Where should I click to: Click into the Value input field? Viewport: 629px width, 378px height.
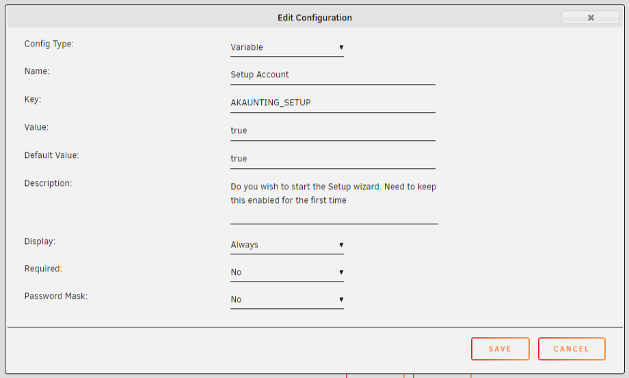[332, 131]
